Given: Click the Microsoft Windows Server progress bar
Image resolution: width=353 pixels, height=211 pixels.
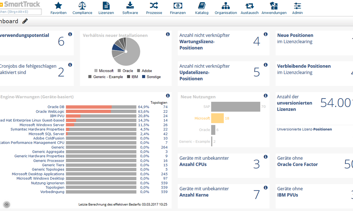Looking at the screenshot, I should point(101,125).
